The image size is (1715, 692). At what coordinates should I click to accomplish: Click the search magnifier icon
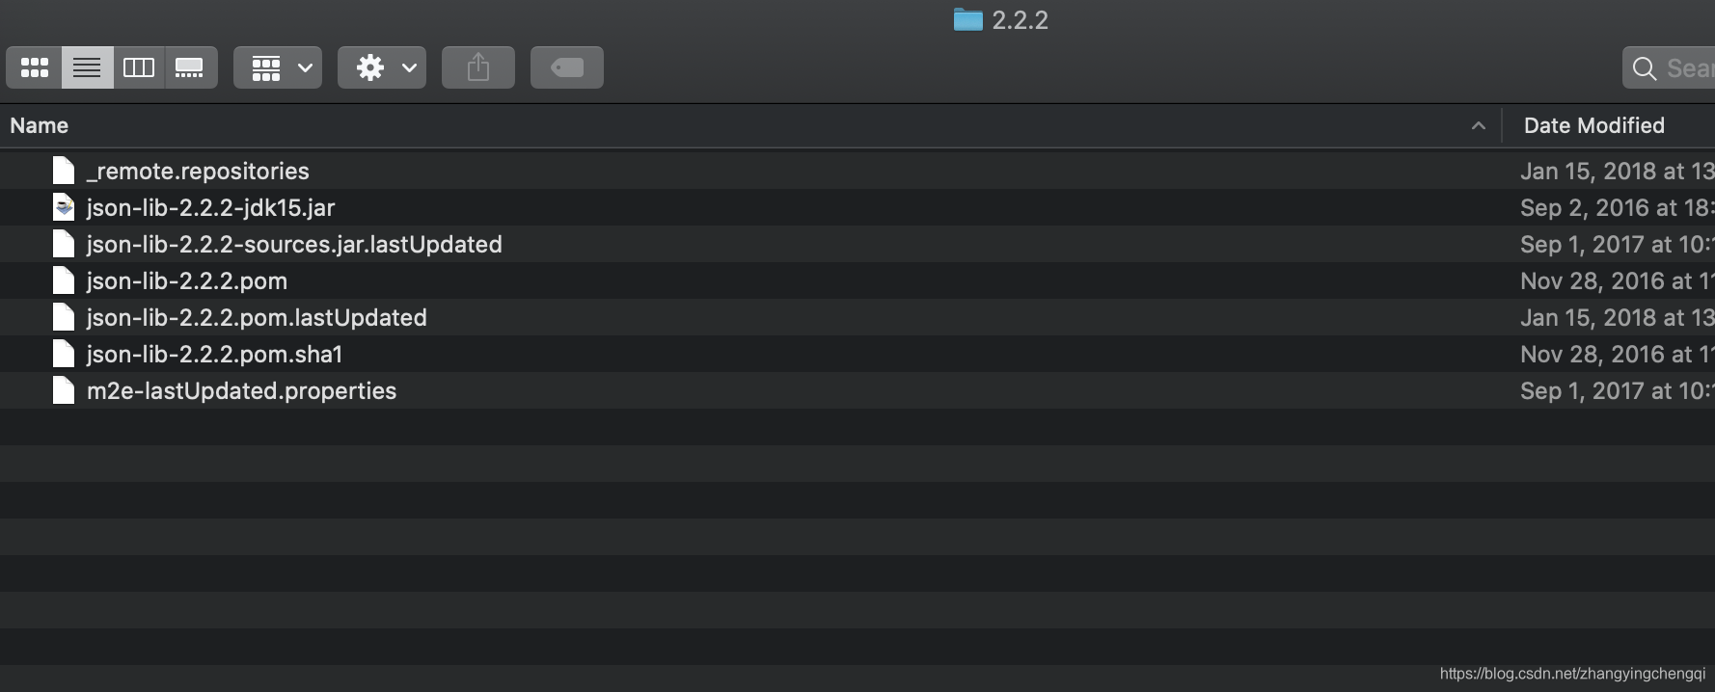pyautogui.click(x=1645, y=67)
